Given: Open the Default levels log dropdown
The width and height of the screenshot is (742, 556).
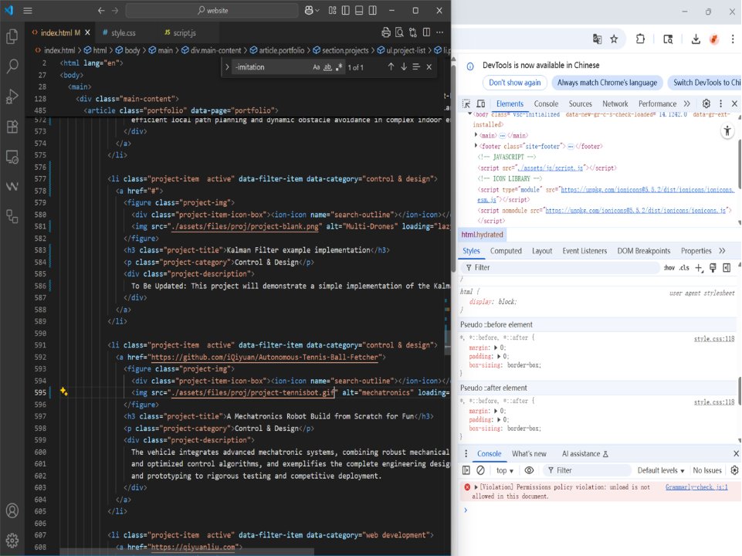Looking at the screenshot, I should point(661,470).
